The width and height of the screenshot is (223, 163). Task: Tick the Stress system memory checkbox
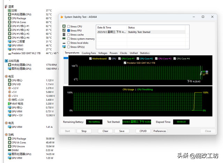coord(69,39)
